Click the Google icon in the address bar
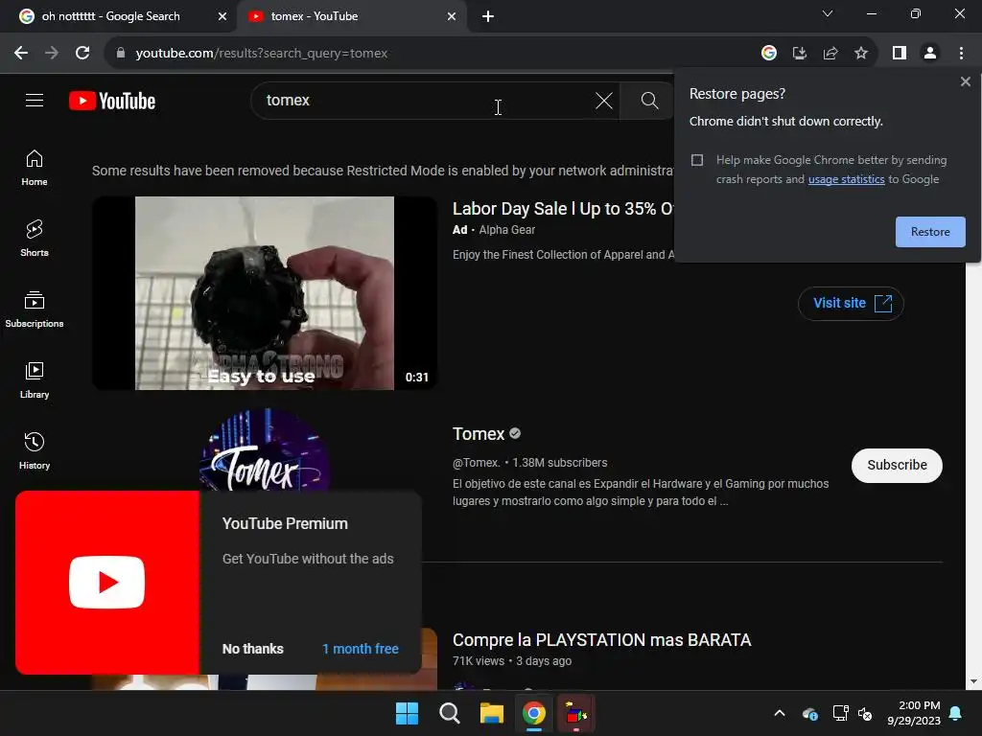 tap(769, 54)
